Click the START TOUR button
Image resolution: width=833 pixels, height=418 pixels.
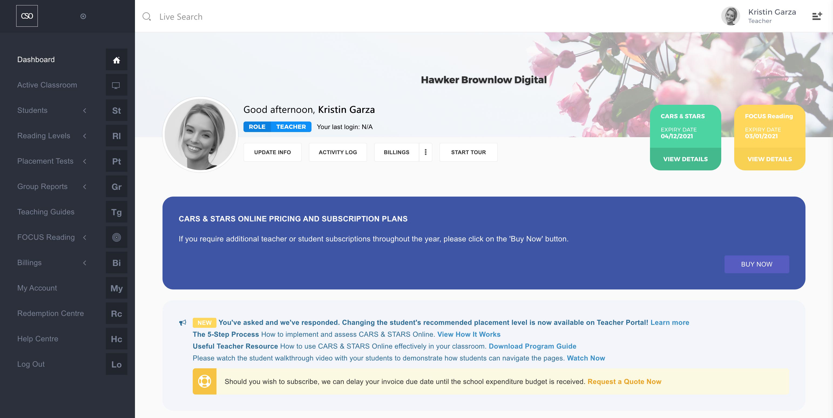tap(468, 152)
